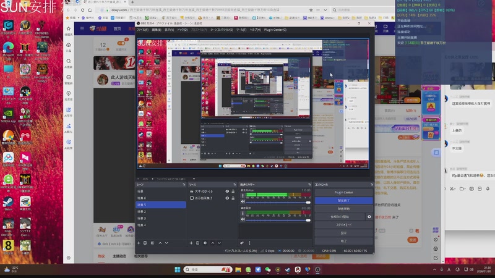Adjust first mixer channel volume slider
The height and width of the screenshot is (278, 495).
click(x=278, y=203)
